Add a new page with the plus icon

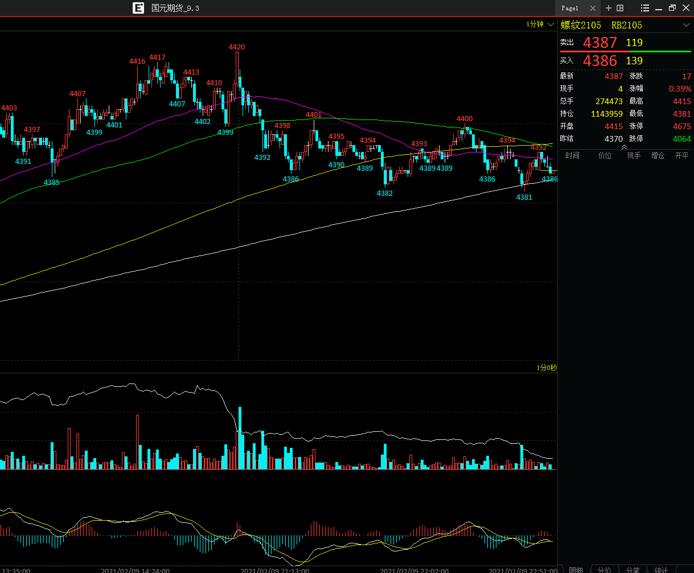609,8
